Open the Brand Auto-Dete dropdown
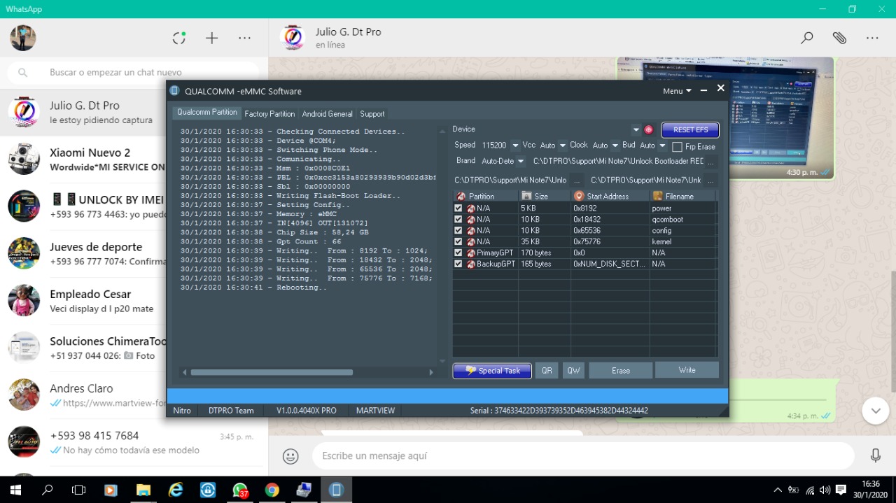The image size is (896, 503). 519,161
